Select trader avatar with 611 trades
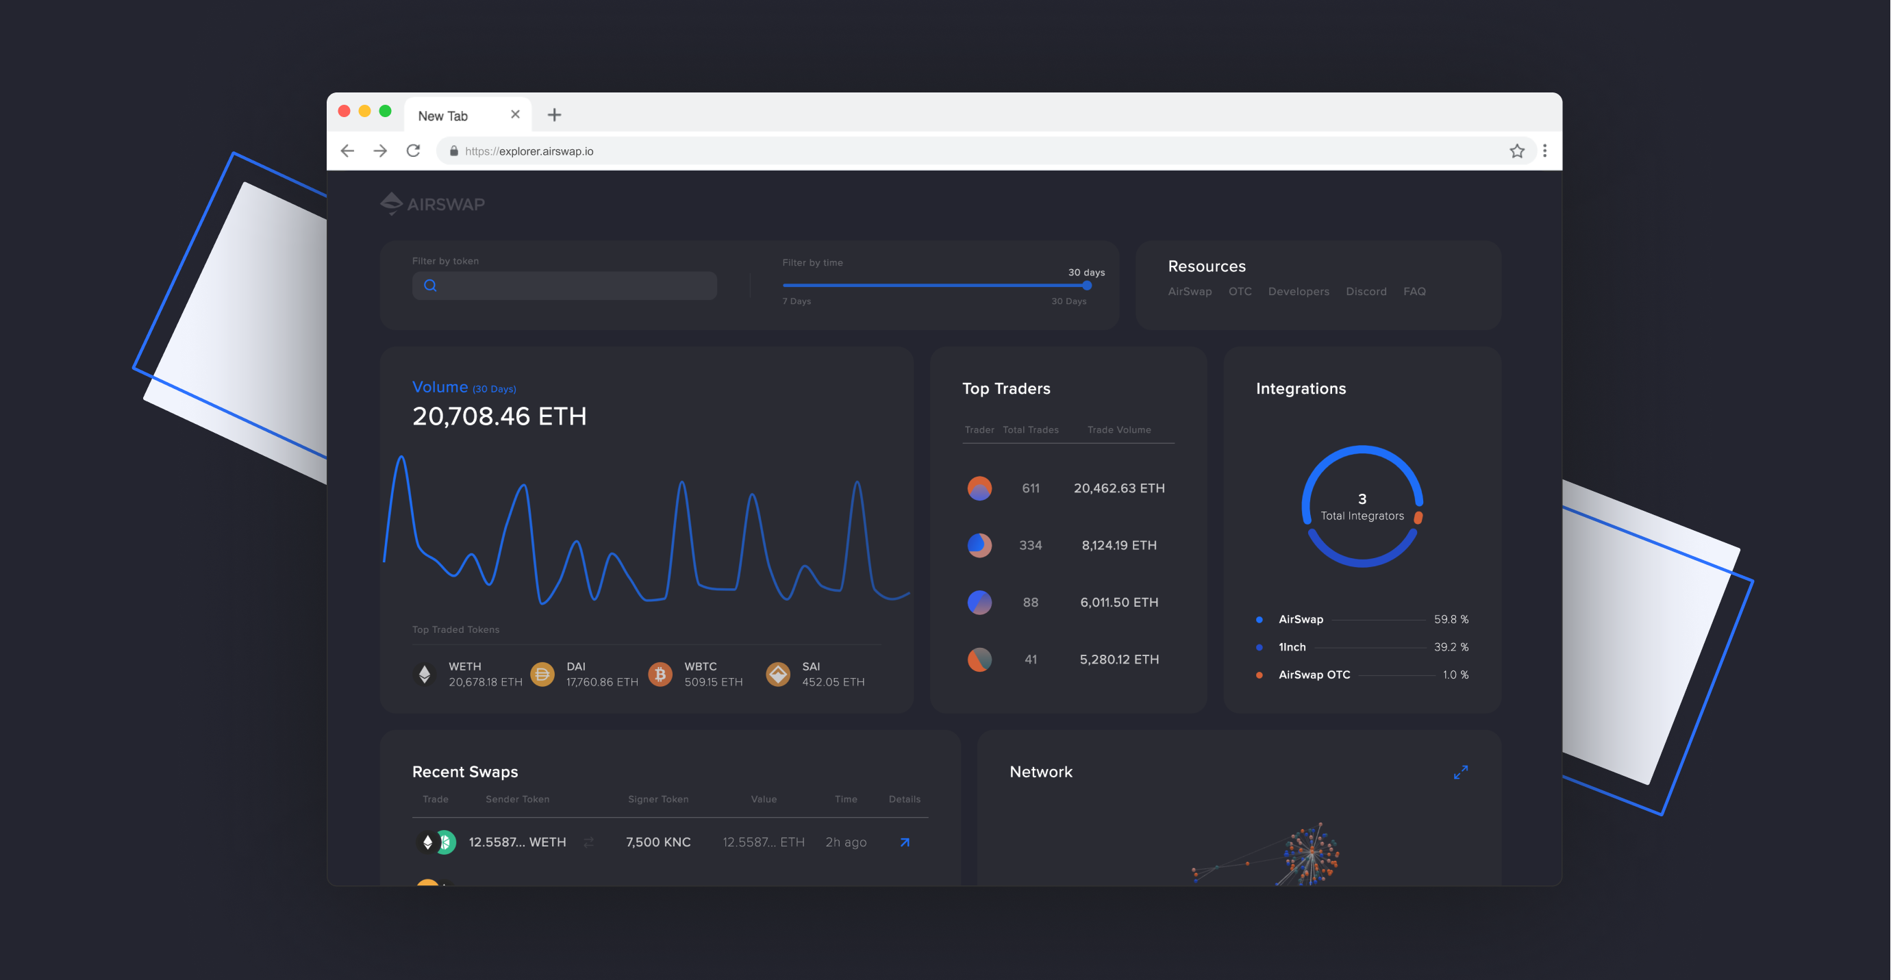 tap(979, 488)
